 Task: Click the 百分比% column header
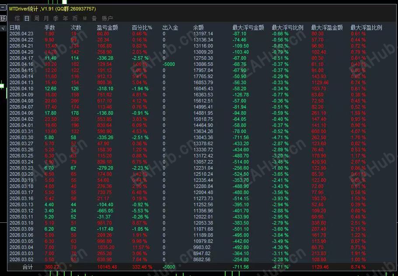click(142, 27)
